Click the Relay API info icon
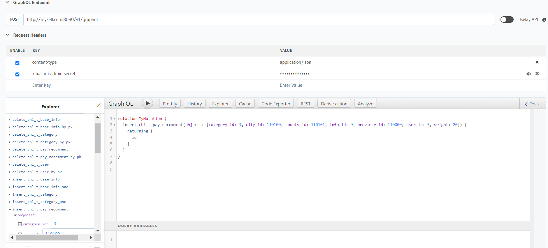 pyautogui.click(x=544, y=20)
